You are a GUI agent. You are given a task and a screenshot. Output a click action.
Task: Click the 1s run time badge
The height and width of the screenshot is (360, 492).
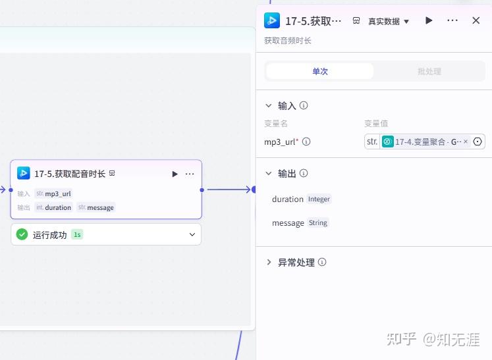click(77, 234)
